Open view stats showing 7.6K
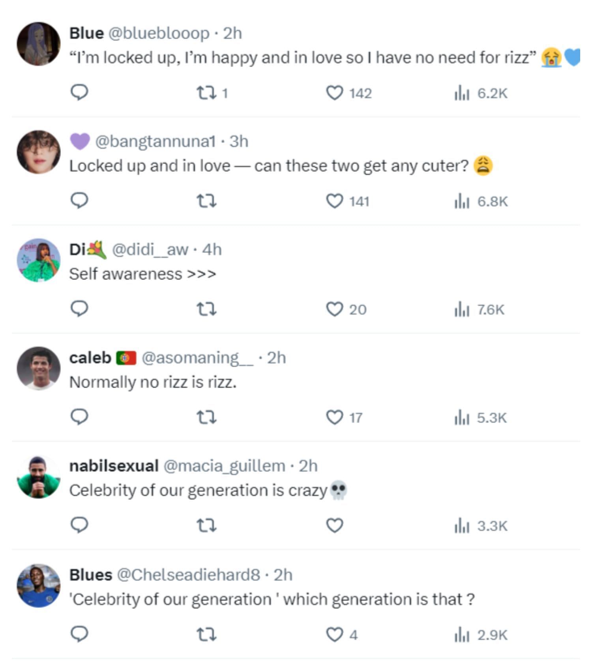 [x=479, y=310]
